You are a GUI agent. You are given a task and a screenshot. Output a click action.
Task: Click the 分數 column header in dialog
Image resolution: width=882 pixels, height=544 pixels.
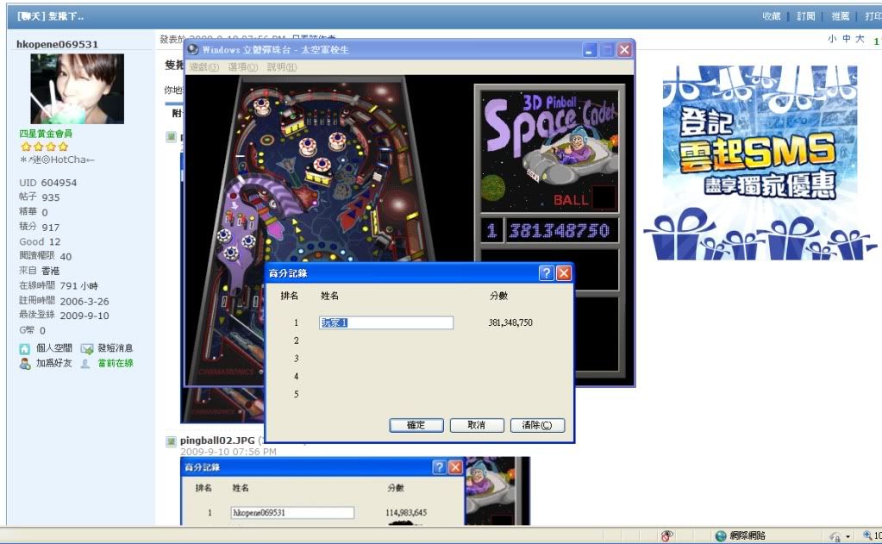498,296
